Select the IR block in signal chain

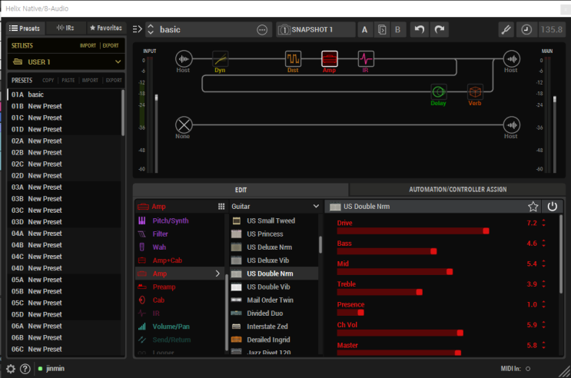[365, 59]
